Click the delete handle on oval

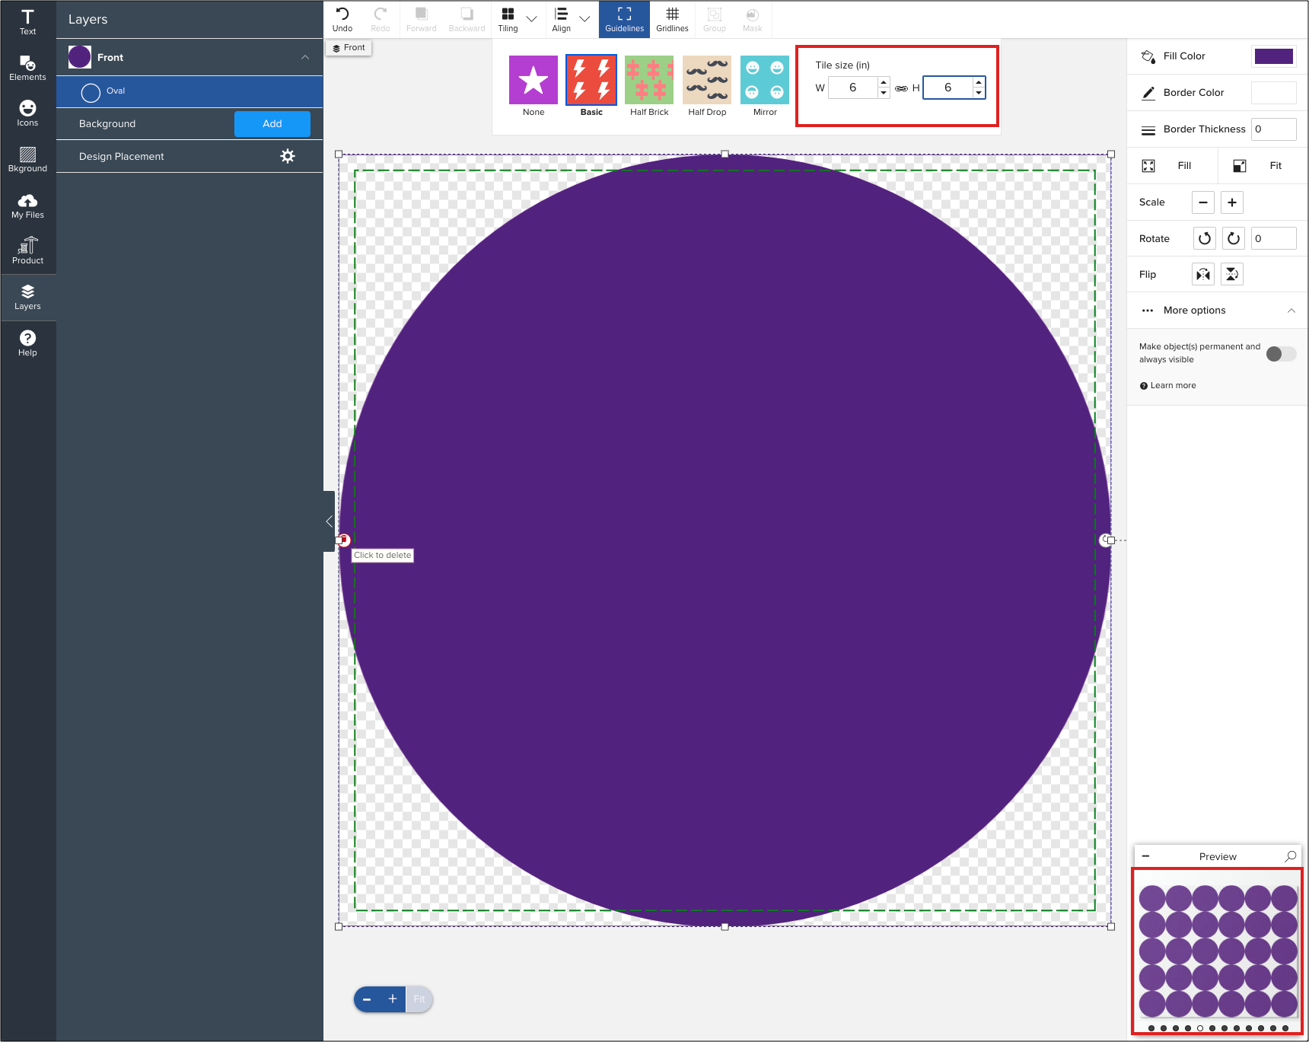click(344, 540)
